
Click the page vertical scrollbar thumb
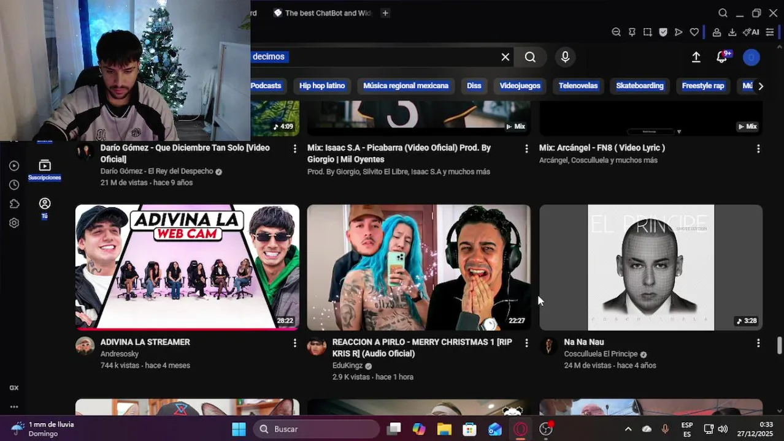click(780, 345)
